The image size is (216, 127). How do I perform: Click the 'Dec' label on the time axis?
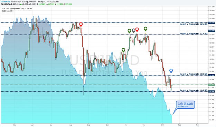tap(144, 125)
